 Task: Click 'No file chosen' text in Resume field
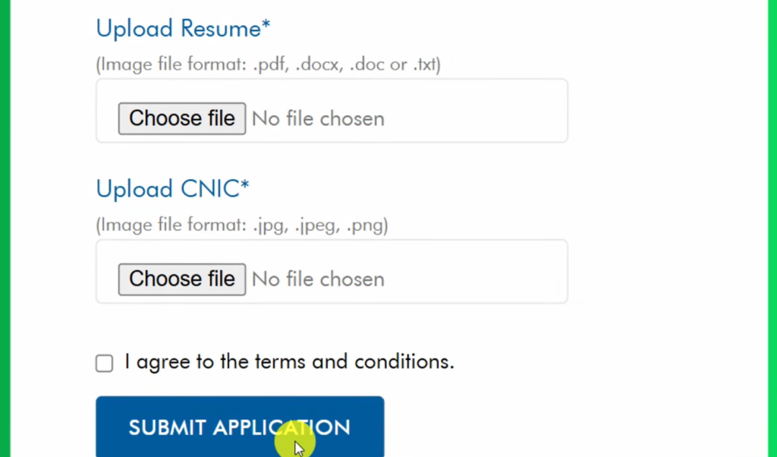(318, 118)
